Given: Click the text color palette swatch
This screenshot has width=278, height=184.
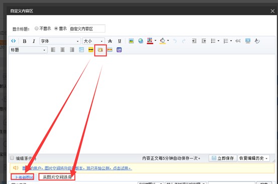Looking at the screenshot, I should pos(150,41).
